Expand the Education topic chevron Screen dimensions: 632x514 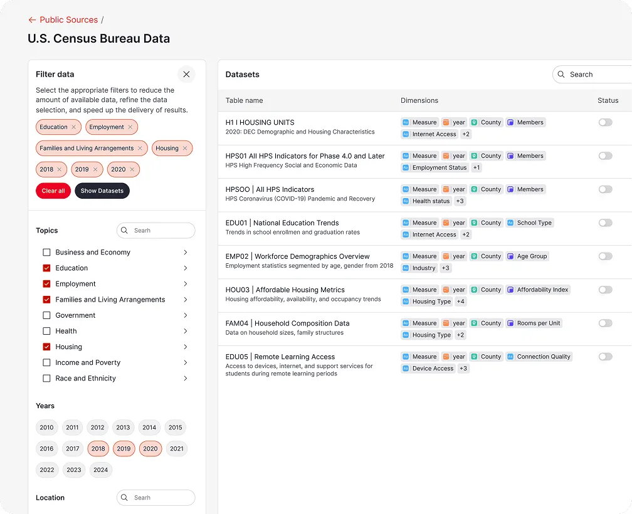click(186, 268)
